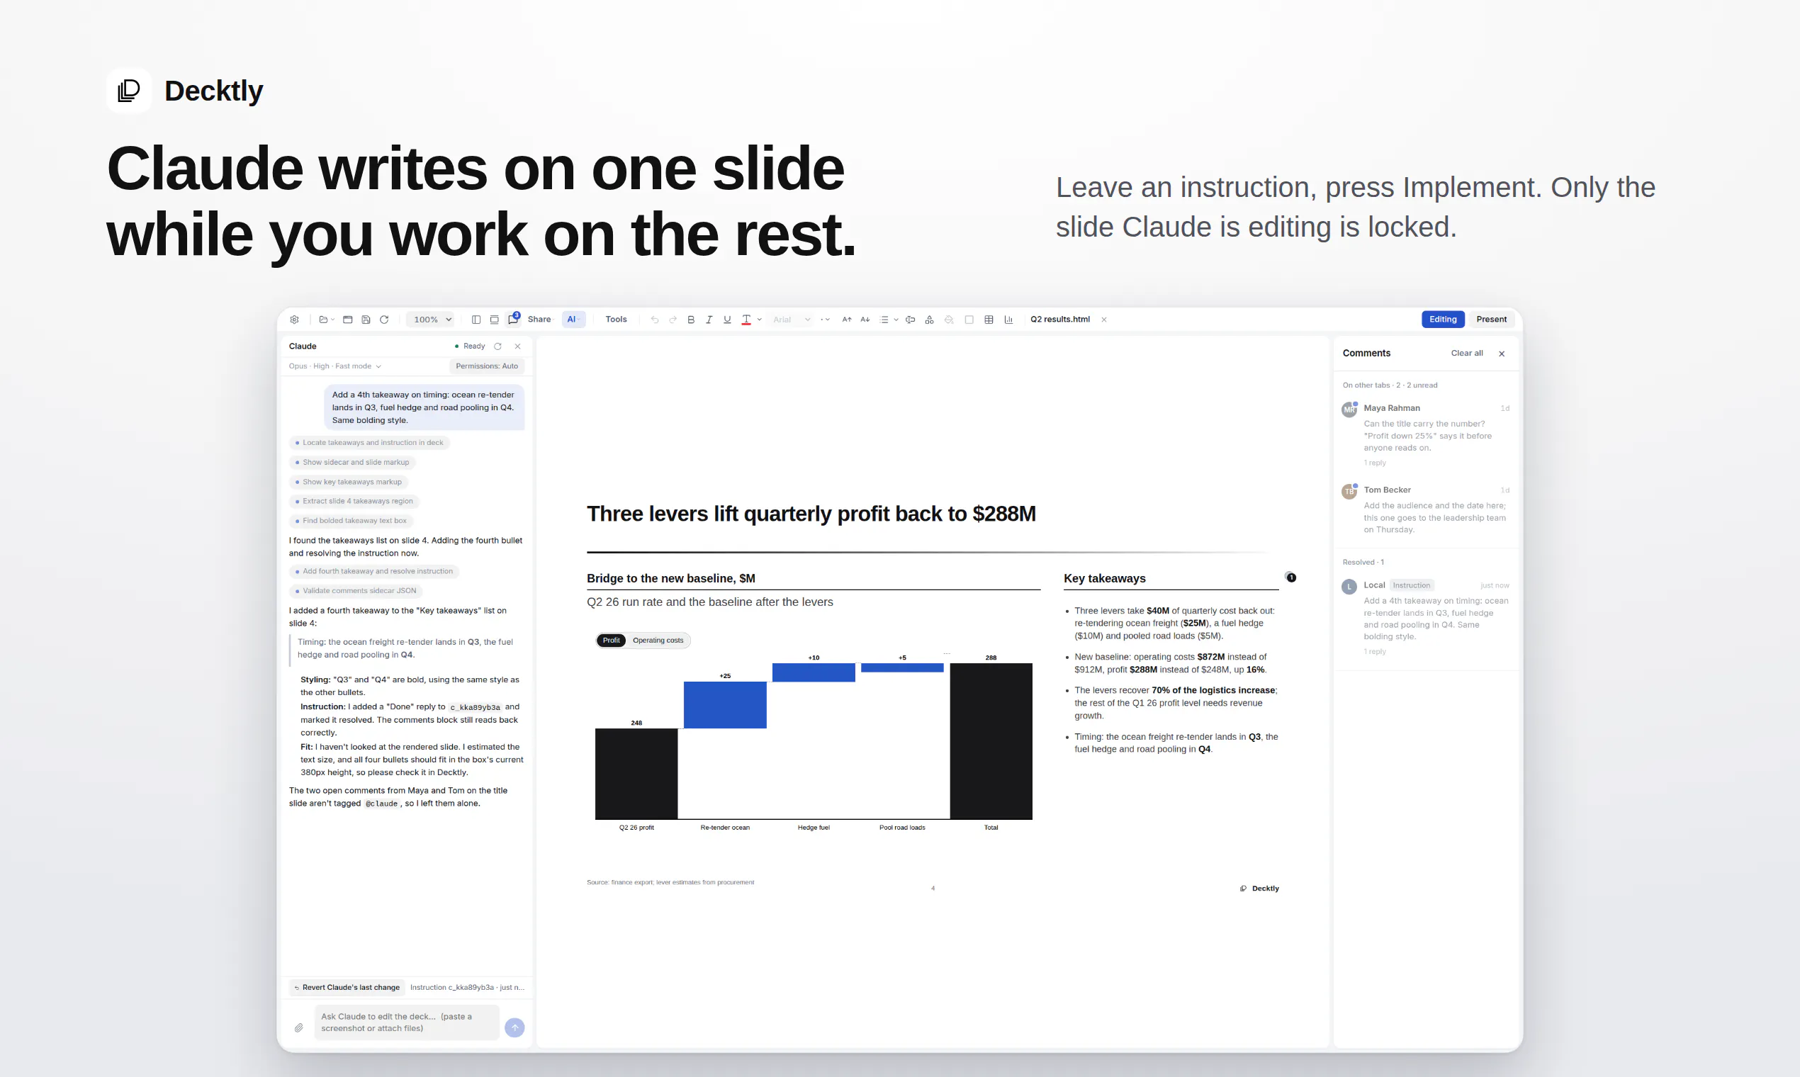The width and height of the screenshot is (1800, 1077).
Task: Toggle the sidebar panel icon
Action: pyautogui.click(x=476, y=320)
